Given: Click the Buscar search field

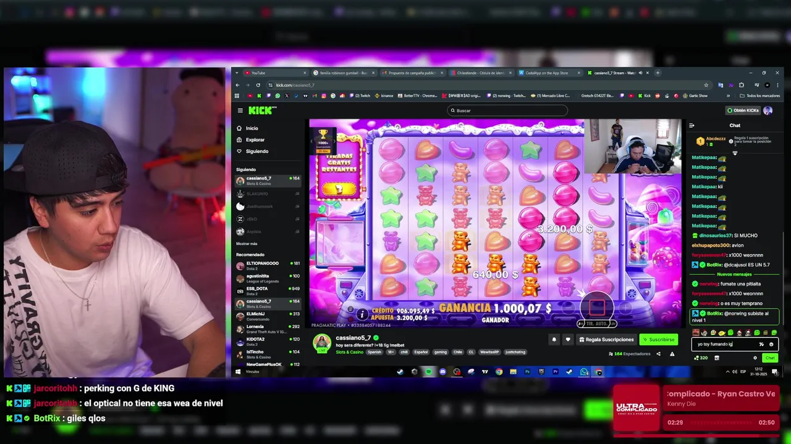Looking at the screenshot, I should pos(508,110).
